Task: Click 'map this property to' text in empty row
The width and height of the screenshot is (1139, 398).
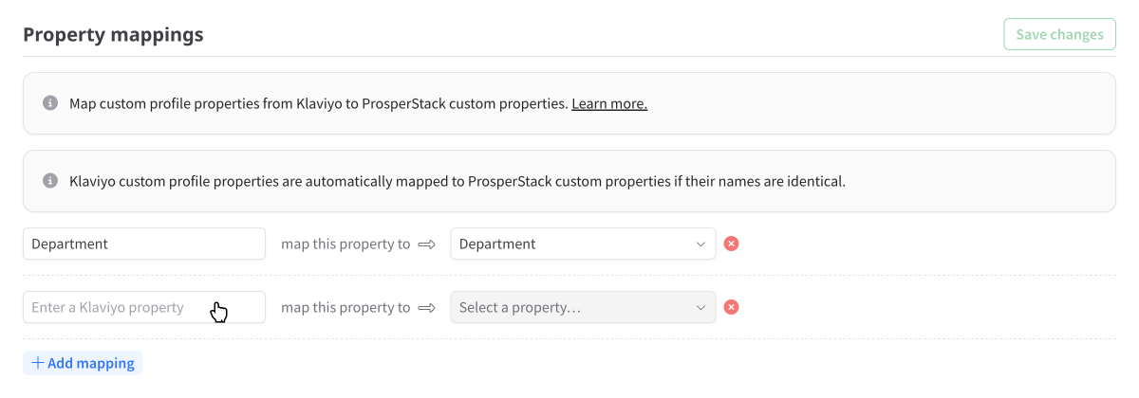Action: click(x=345, y=307)
